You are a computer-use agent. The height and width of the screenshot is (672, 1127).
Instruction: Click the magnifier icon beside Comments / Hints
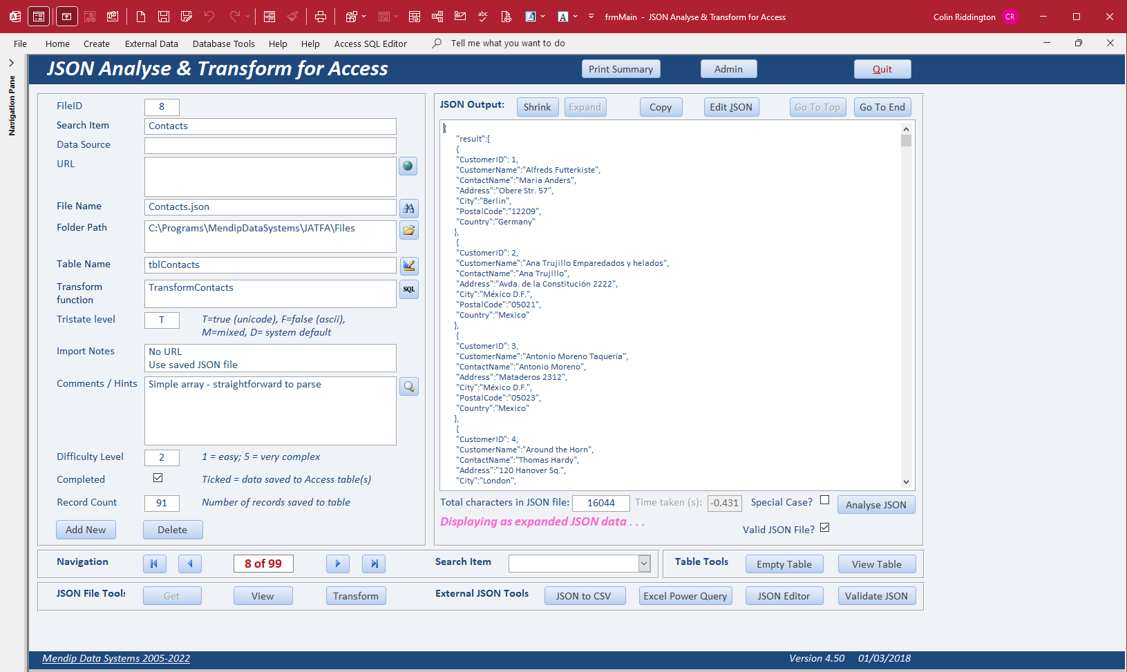tap(409, 387)
